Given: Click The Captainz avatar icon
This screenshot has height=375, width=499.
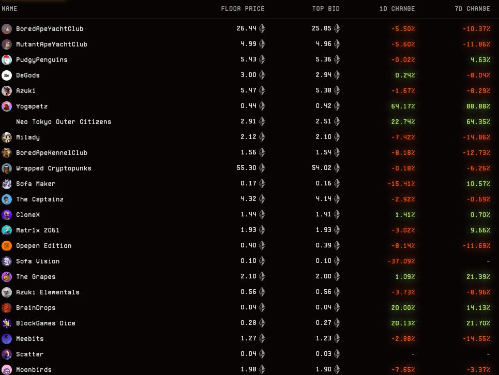Looking at the screenshot, I should tap(7, 199).
